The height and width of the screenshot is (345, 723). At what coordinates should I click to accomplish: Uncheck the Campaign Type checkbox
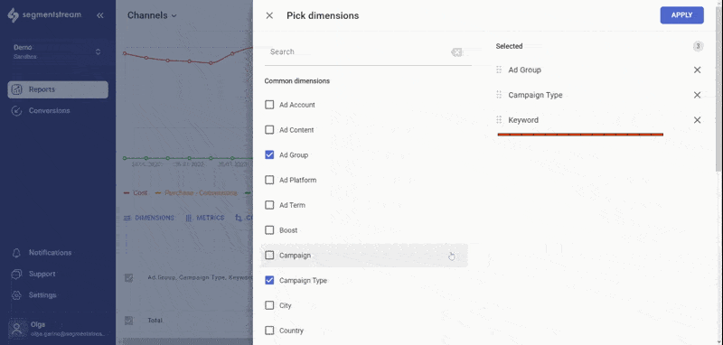tap(269, 280)
